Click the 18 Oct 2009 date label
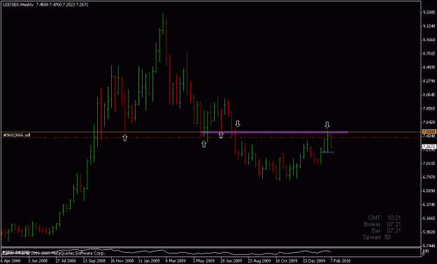Image resolution: width=437 pixels, height=264 pixels. click(287, 261)
